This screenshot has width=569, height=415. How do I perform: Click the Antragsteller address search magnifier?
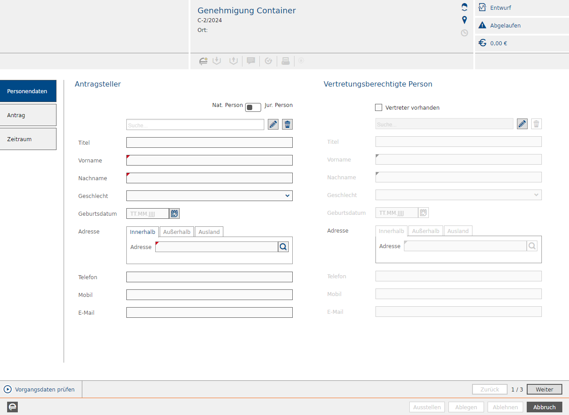coord(283,247)
